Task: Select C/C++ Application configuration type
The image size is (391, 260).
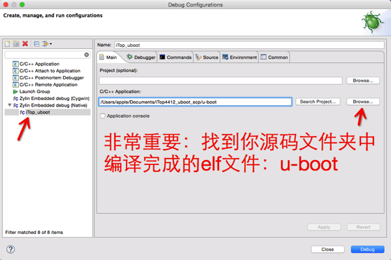Action: (x=39, y=64)
